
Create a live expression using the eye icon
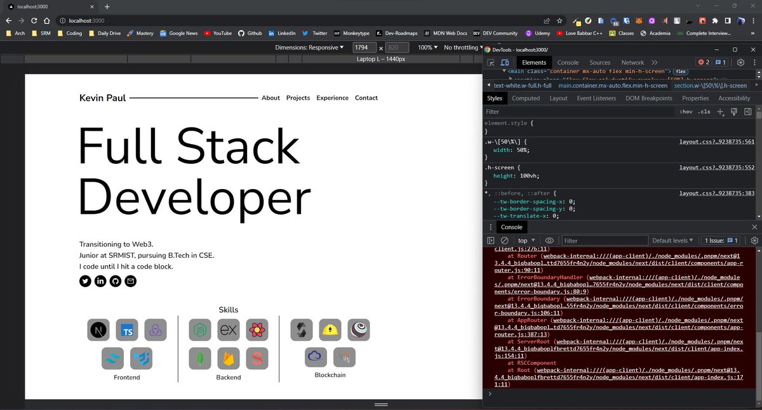(549, 240)
